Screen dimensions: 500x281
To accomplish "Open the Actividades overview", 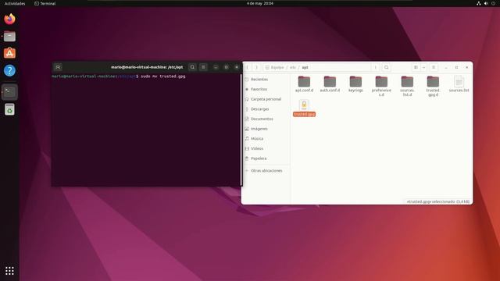I will coord(15,3).
